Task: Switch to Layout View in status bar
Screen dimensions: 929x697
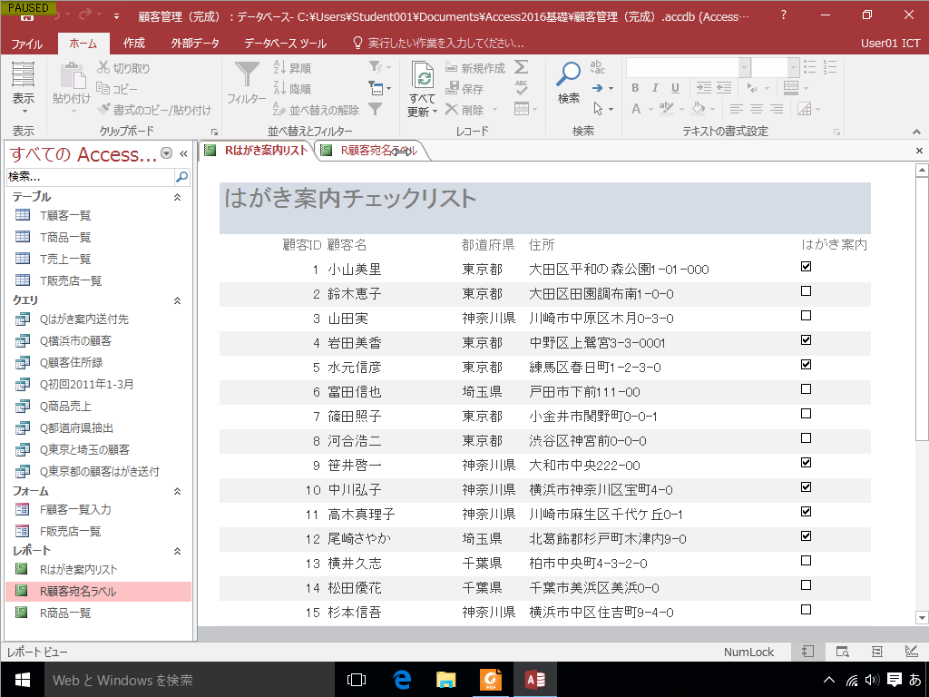Action: (x=876, y=652)
